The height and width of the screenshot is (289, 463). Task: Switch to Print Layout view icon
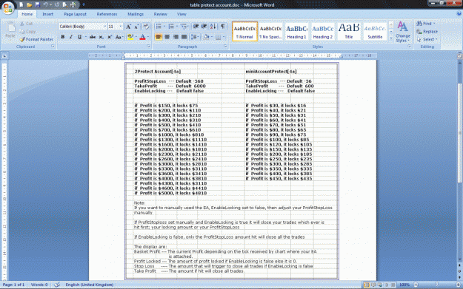click(367, 285)
